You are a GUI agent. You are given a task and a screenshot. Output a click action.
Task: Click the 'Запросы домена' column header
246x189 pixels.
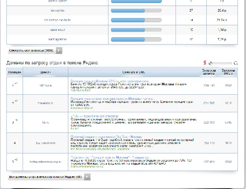[209, 72]
